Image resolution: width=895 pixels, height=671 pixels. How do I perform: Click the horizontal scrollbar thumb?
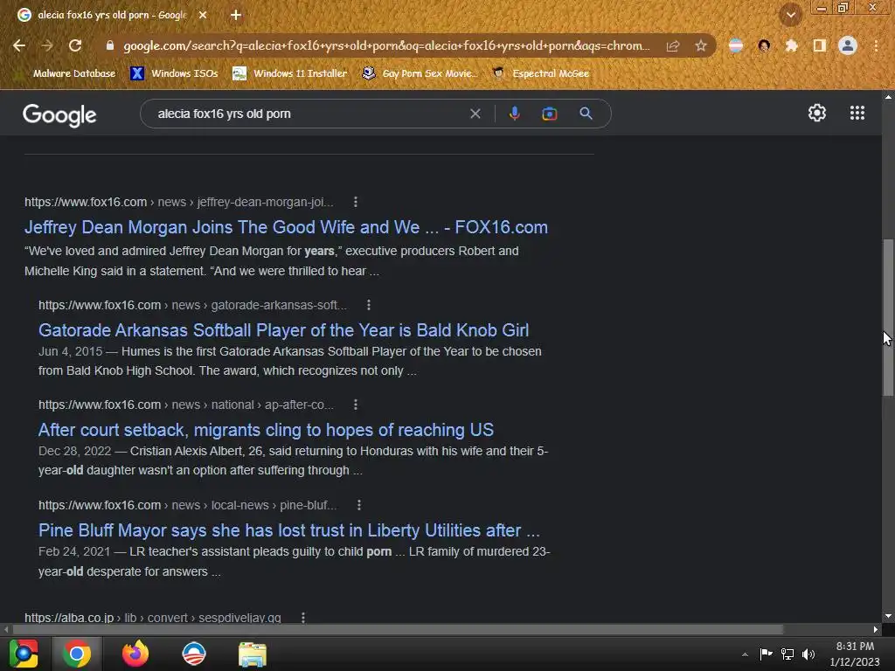[x=398, y=629]
